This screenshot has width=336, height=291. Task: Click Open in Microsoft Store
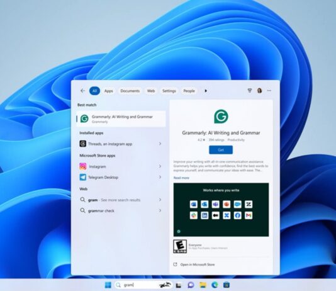[198, 265]
